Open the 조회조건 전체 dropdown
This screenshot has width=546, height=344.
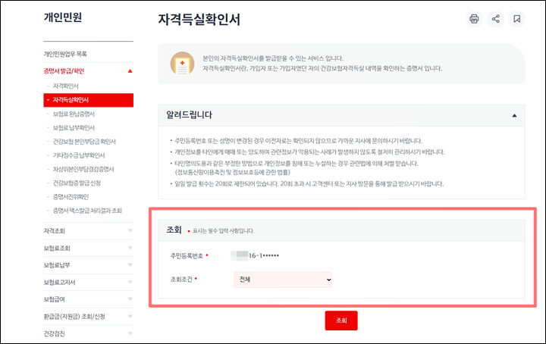[283, 280]
